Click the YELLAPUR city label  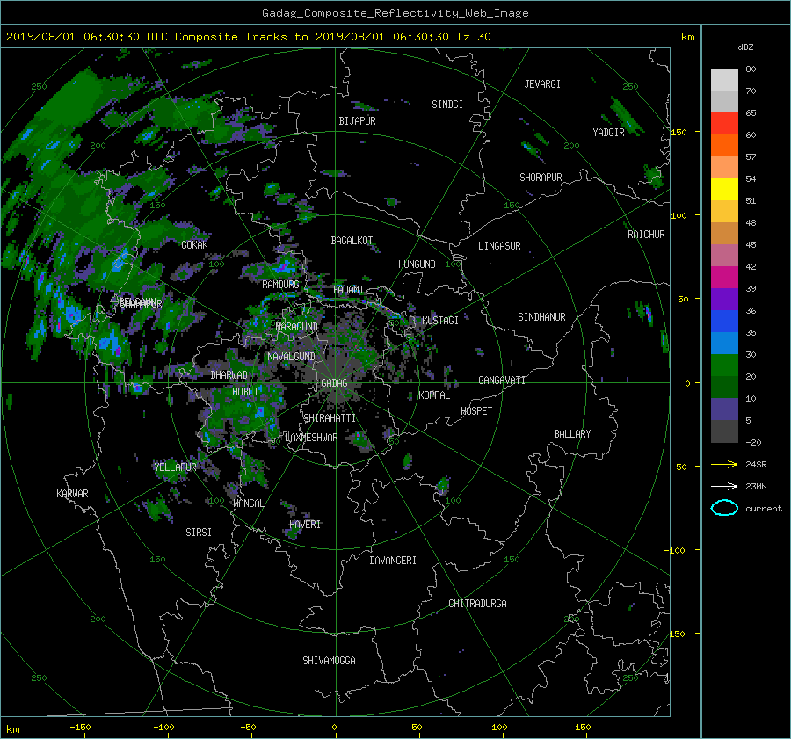(x=175, y=467)
